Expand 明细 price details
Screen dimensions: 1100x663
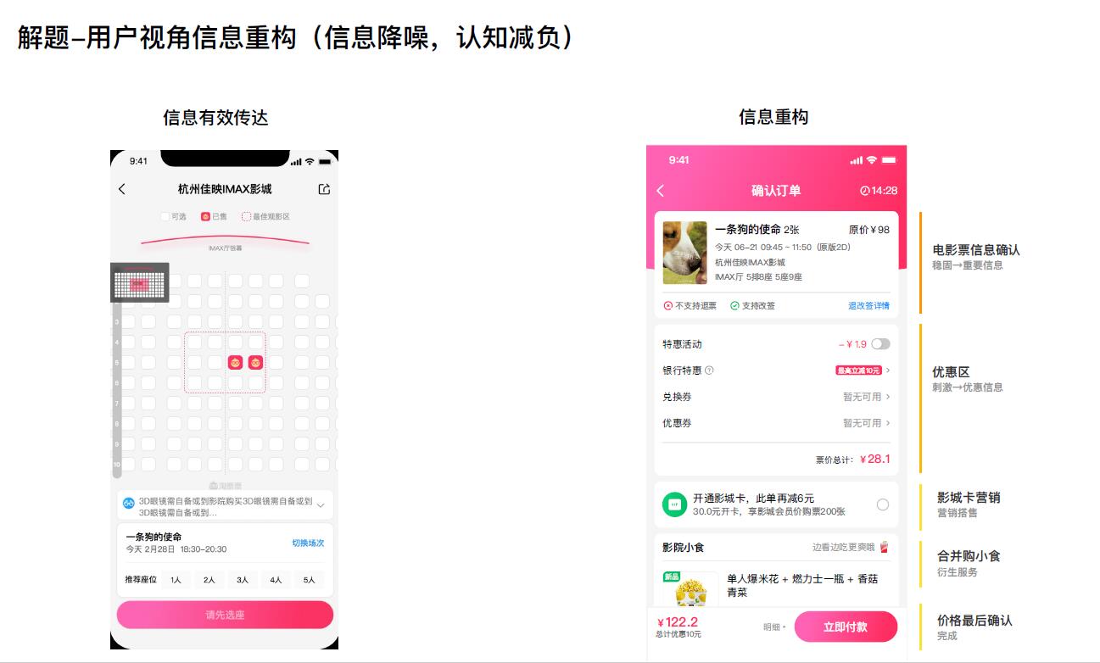pyautogui.click(x=774, y=627)
